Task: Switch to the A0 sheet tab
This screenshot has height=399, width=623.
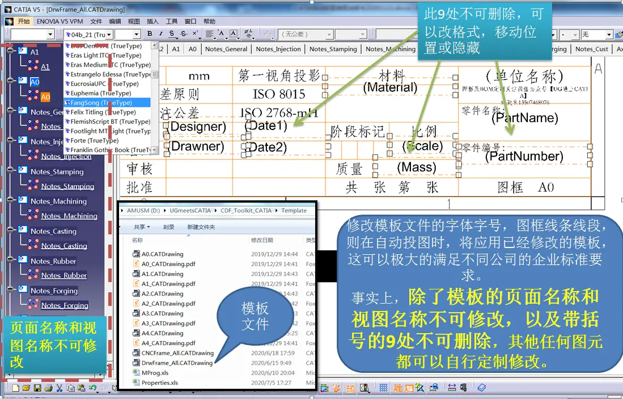Action: pyautogui.click(x=193, y=49)
